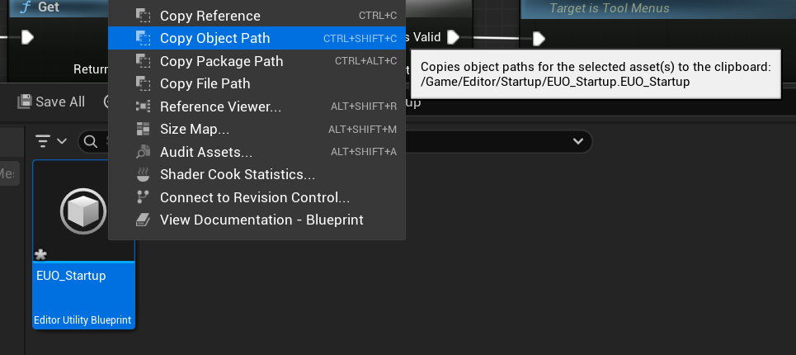Click the Is Valid execution output pin
796x355 pixels.
pyautogui.click(x=453, y=37)
